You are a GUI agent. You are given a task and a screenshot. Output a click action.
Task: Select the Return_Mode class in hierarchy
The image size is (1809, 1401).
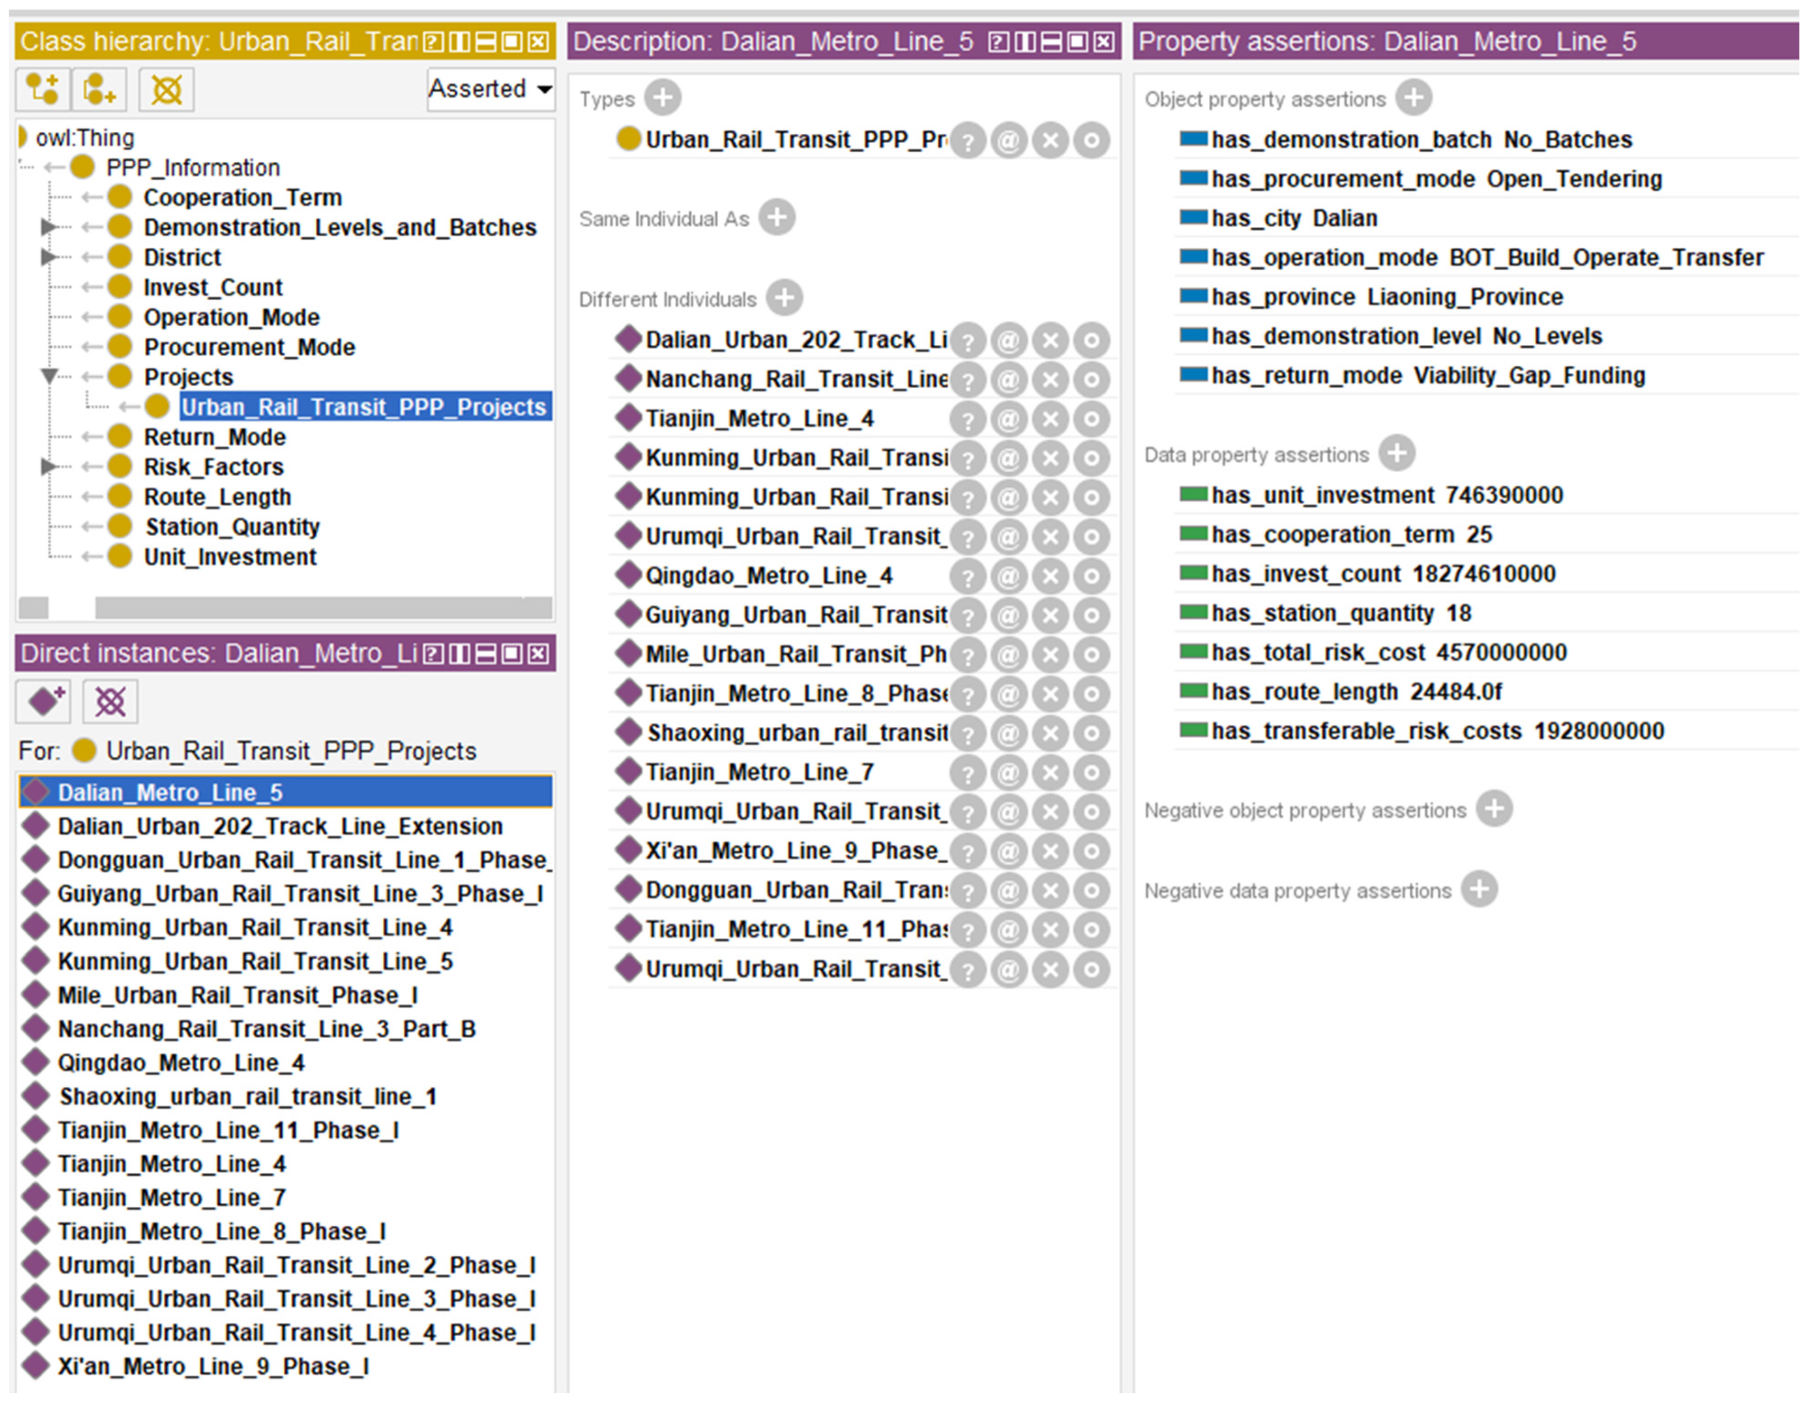point(214,437)
